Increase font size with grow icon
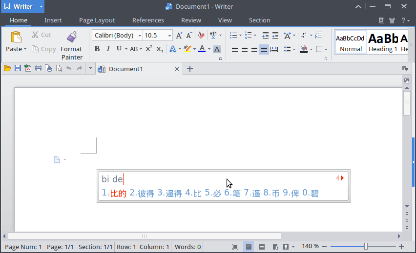 [179, 35]
